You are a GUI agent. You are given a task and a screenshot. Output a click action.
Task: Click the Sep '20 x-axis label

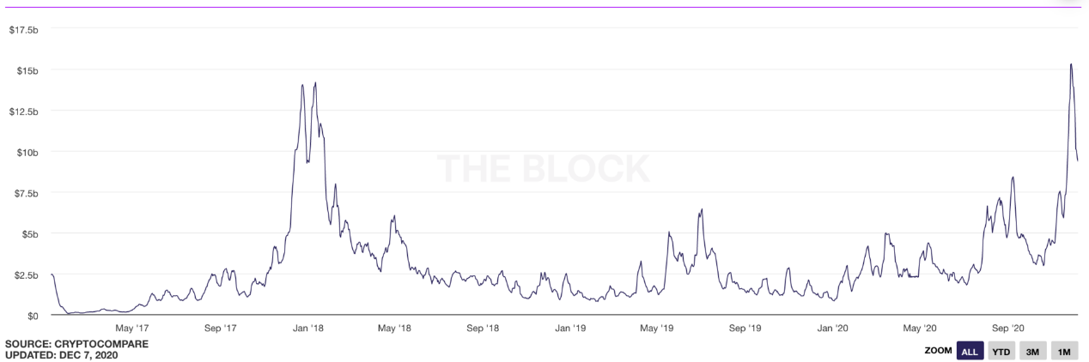1008,329
